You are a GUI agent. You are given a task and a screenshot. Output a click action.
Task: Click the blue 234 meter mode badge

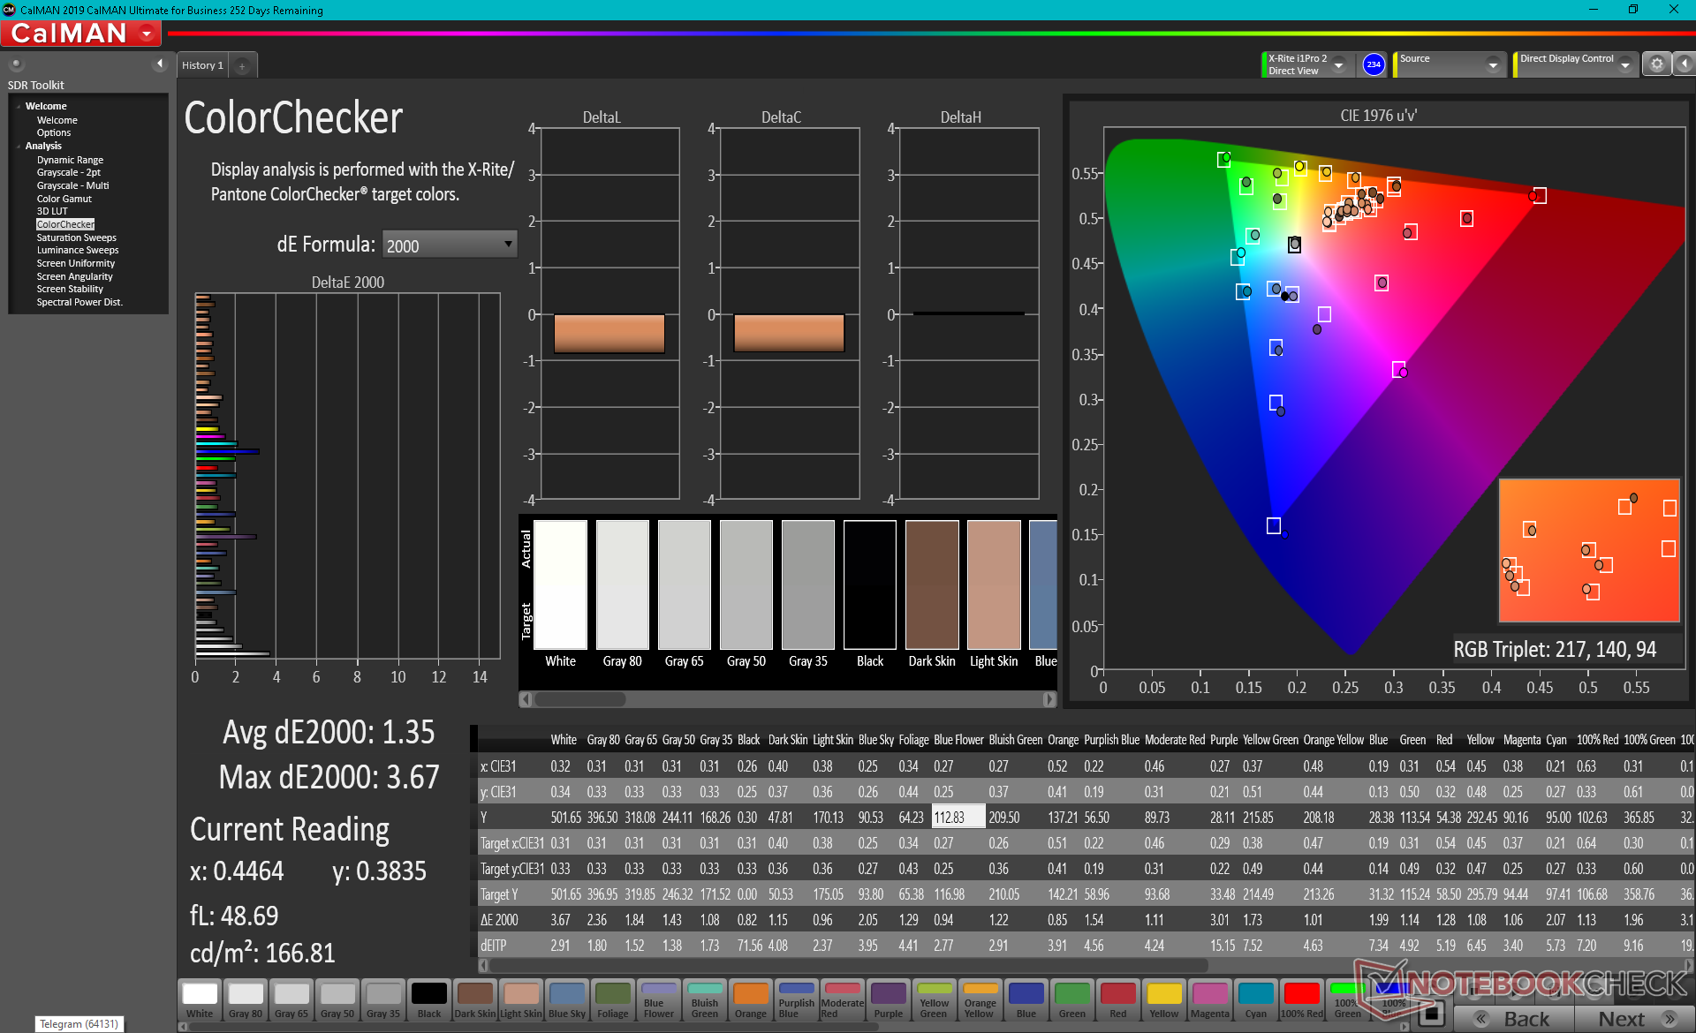(1374, 64)
